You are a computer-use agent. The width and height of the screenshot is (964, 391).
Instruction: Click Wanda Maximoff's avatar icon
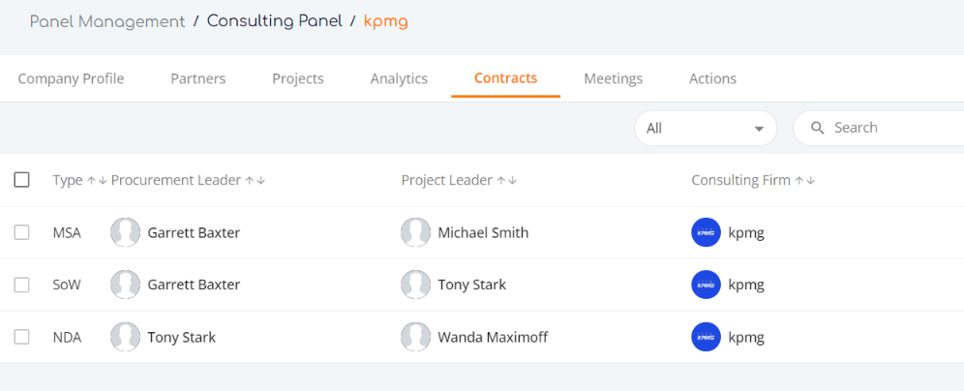[x=415, y=337]
